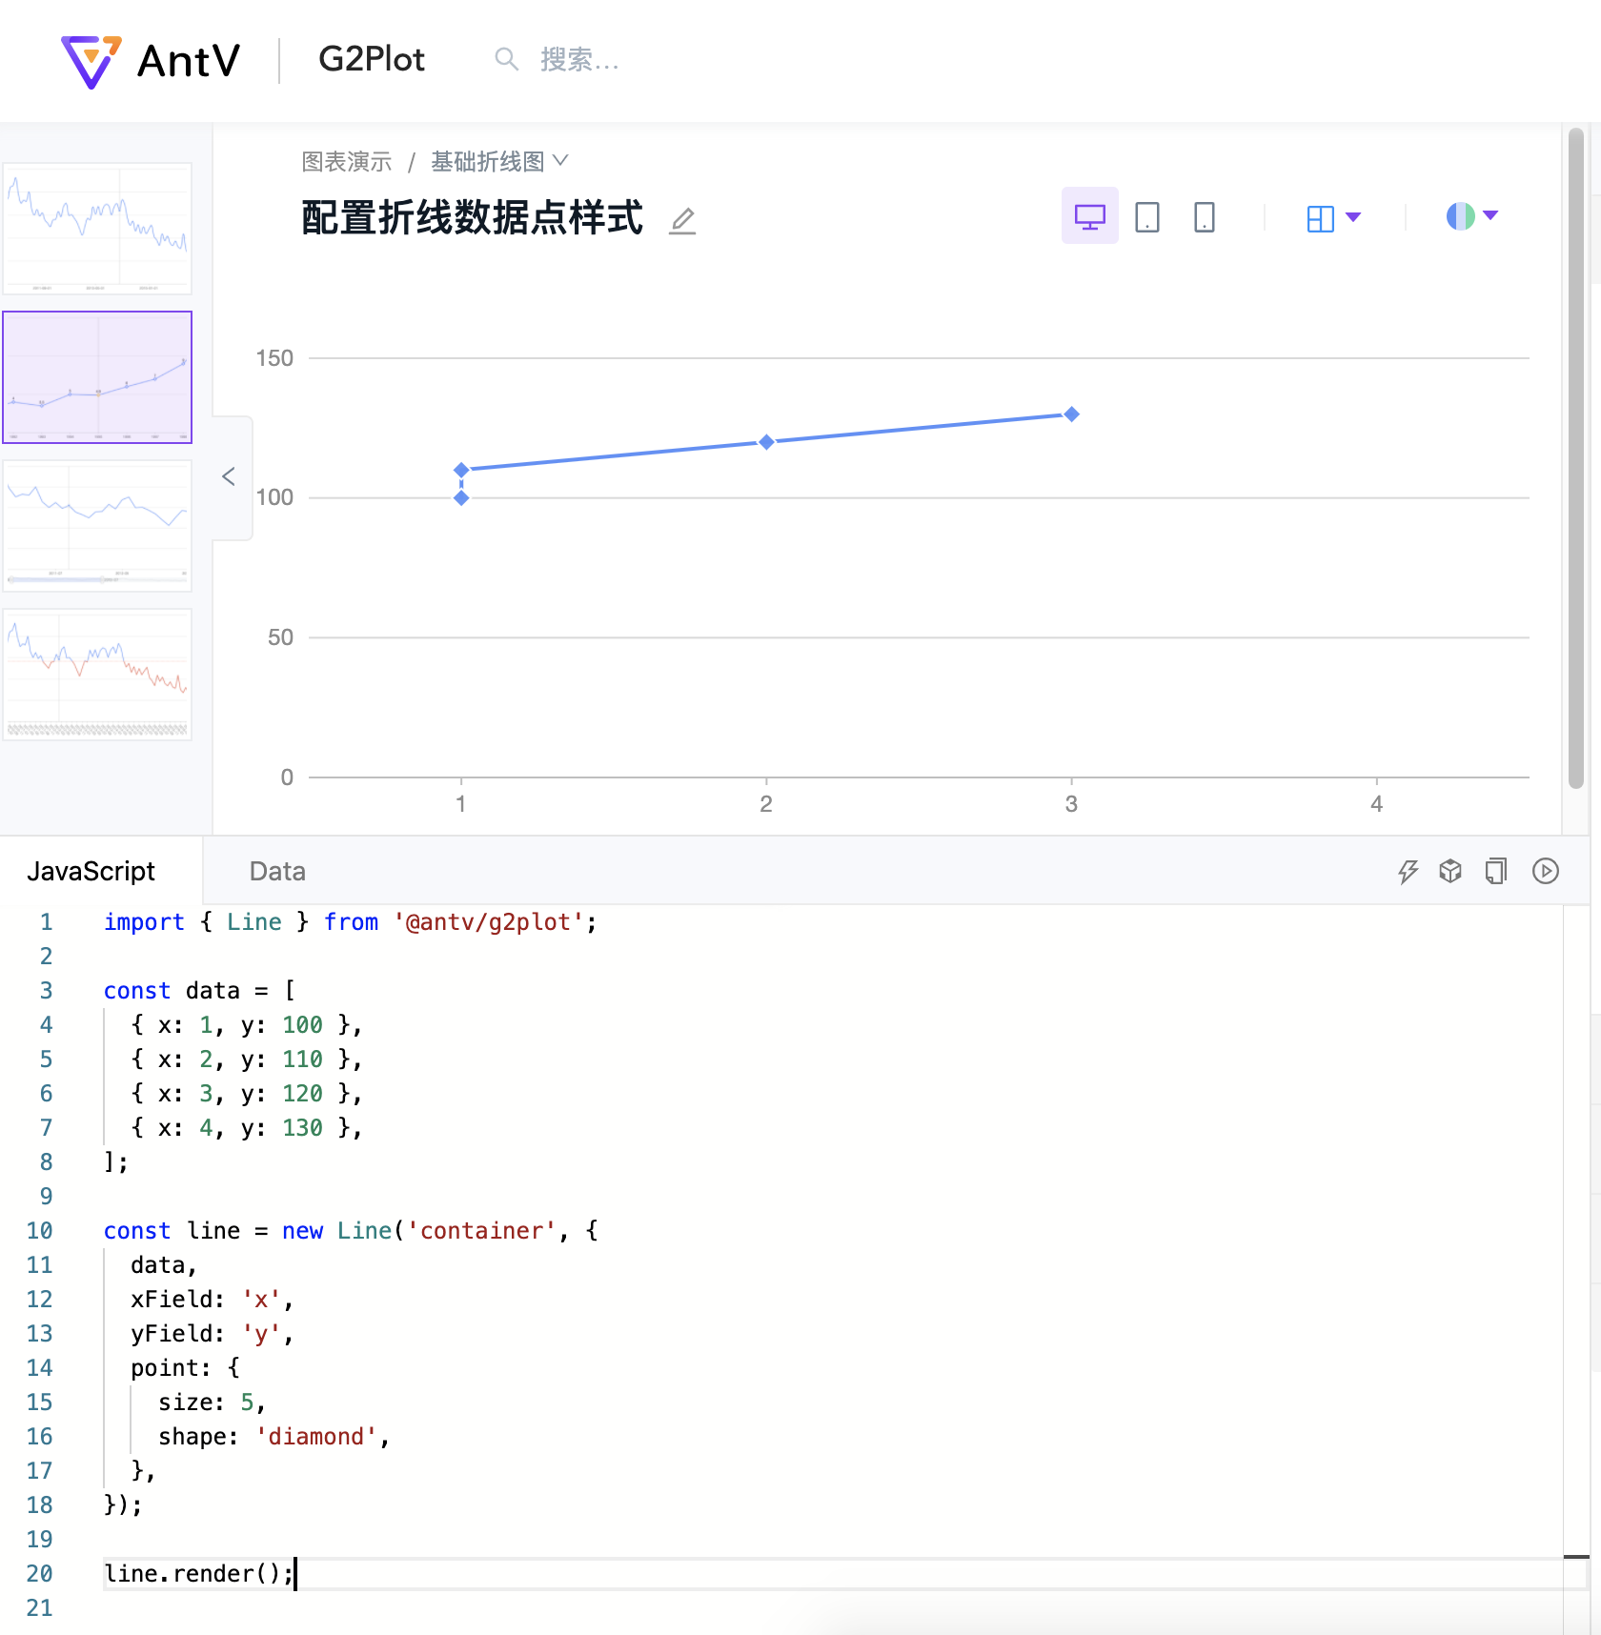Viewport: 1601px width, 1635px height.
Task: Run the code with the play icon
Action: click(x=1545, y=870)
